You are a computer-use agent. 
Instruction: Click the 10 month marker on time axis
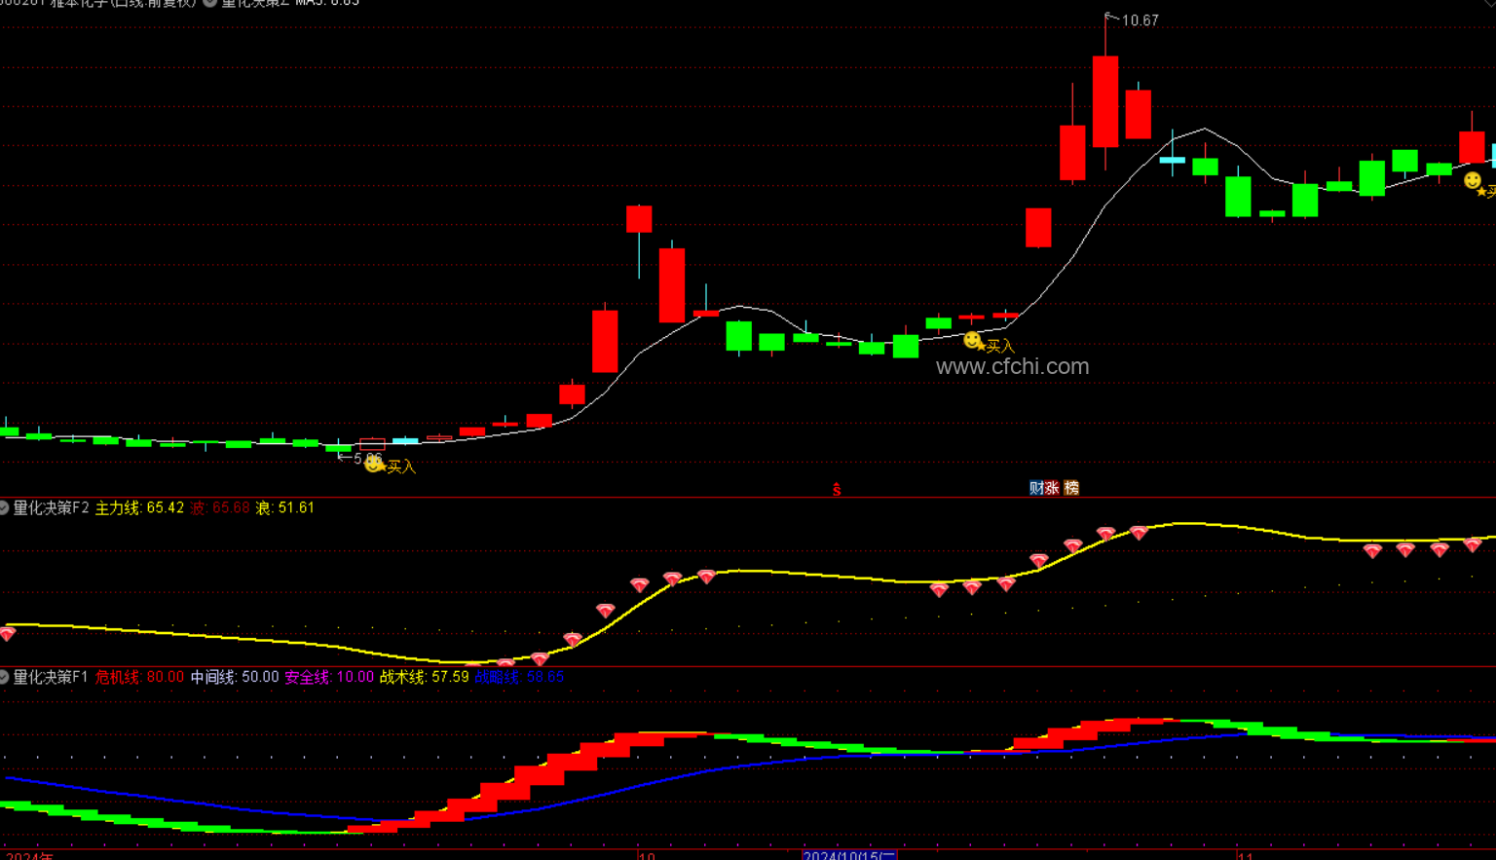click(647, 855)
